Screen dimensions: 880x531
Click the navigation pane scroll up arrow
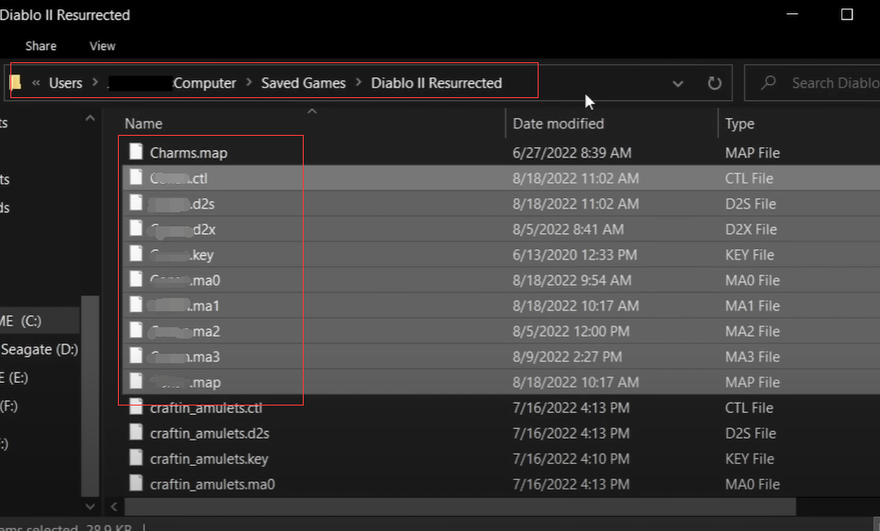click(90, 119)
